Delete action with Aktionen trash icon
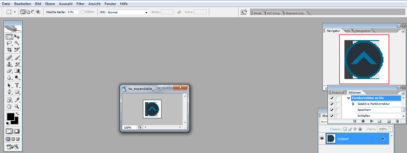Viewport: 407px width, 153px height. click(397, 121)
